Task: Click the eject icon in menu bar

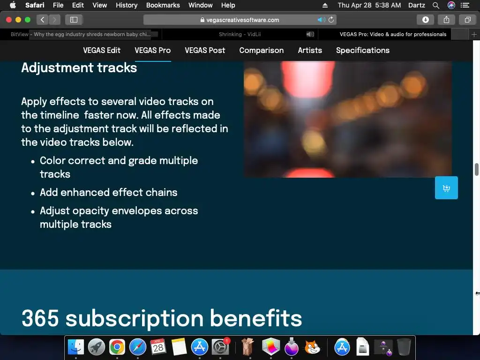Action: tap(325, 5)
